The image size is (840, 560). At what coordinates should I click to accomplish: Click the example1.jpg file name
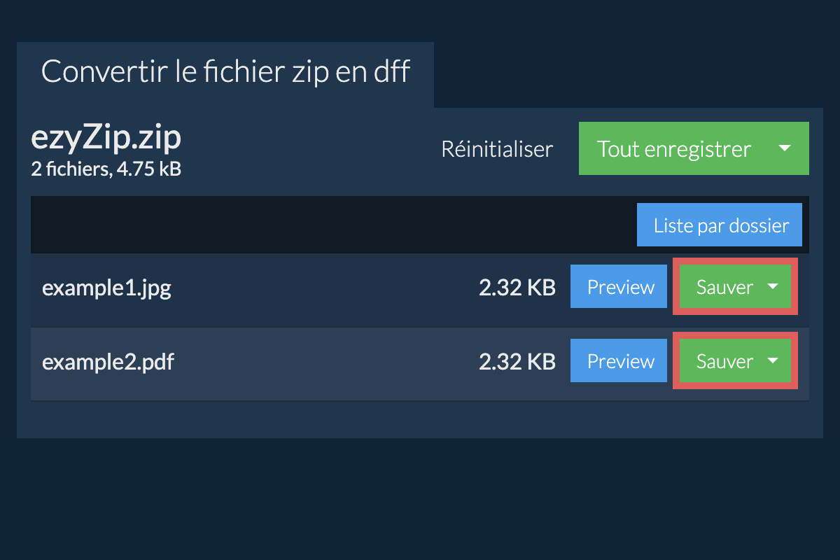coord(106,288)
